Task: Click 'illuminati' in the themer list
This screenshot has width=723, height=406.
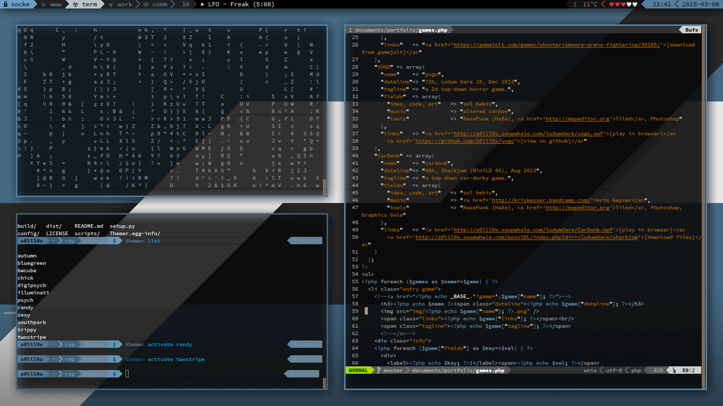Action: 33,293
